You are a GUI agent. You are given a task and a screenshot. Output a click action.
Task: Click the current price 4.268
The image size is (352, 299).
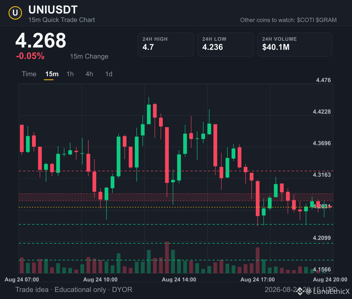pos(41,40)
